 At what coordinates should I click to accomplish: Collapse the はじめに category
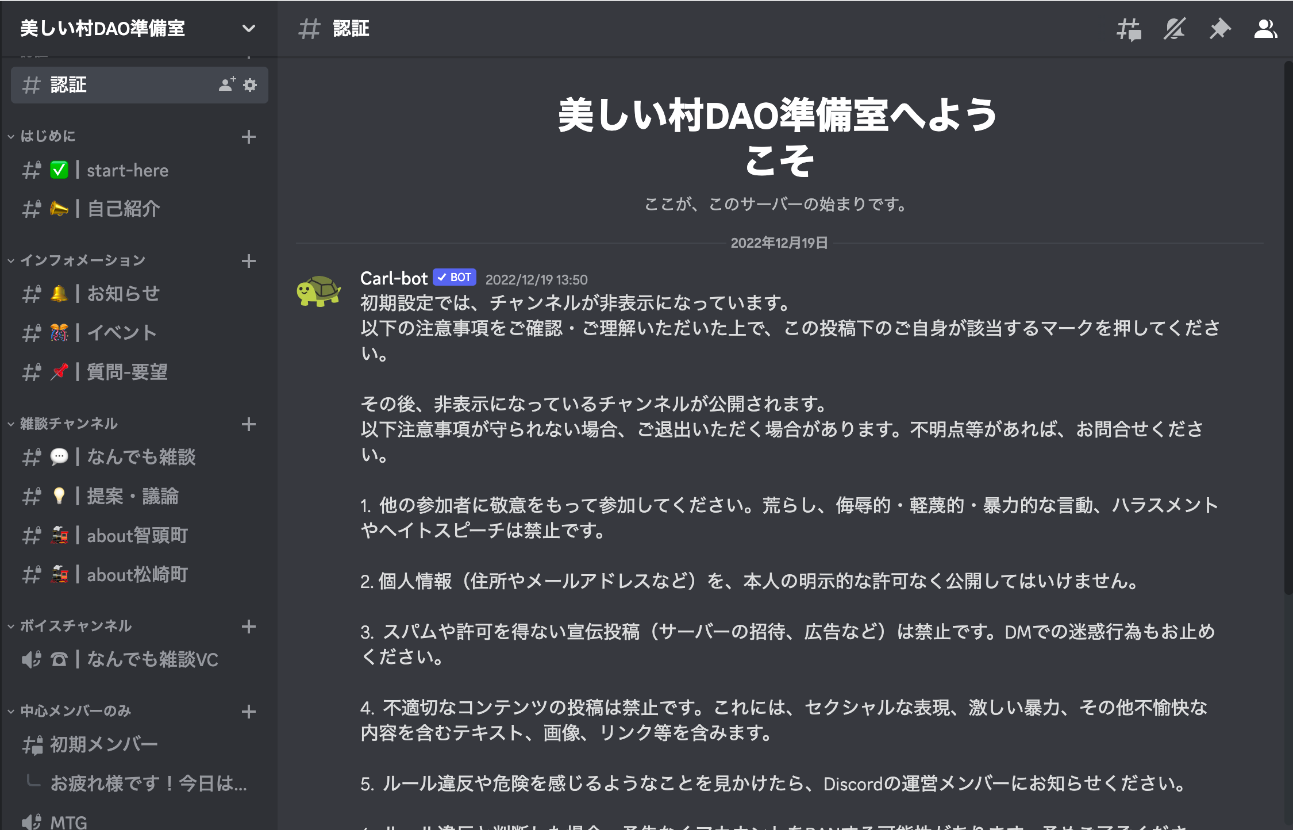click(x=47, y=136)
